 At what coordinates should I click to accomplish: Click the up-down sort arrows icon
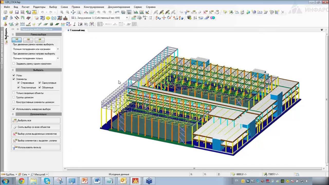pyautogui.click(x=195, y=18)
